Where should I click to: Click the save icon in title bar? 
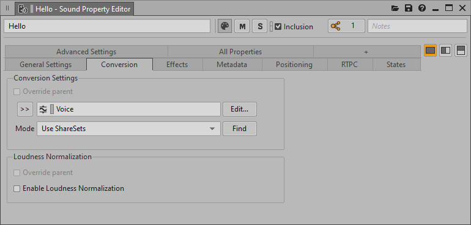[409, 9]
